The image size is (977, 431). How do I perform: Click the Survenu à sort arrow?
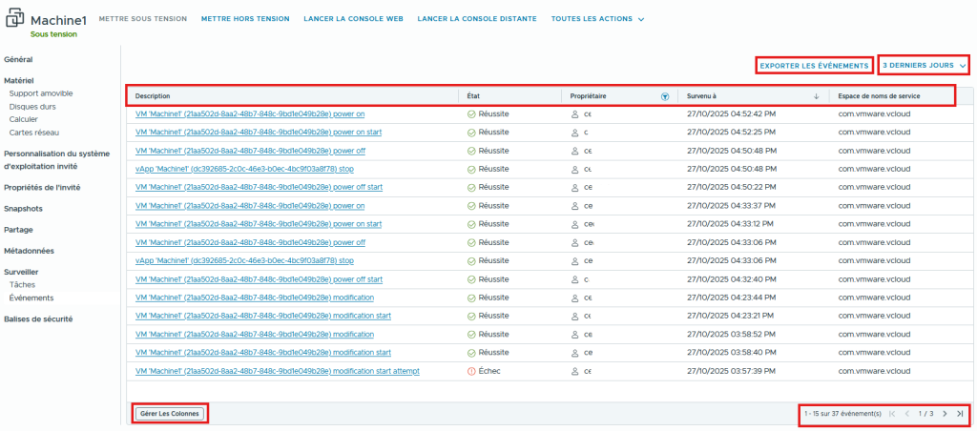point(816,96)
